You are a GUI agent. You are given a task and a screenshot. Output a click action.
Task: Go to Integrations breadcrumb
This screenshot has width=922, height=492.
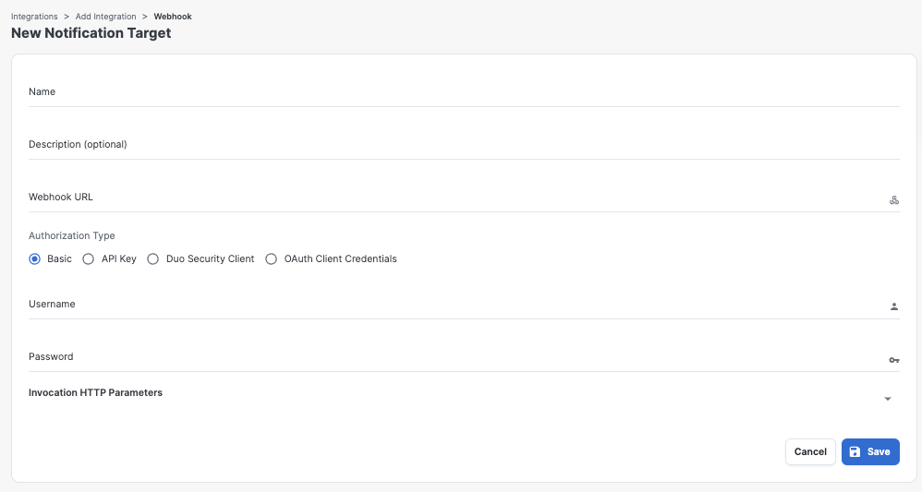pos(34,17)
